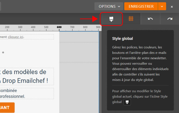
Task: Toggle the orange grid view icon
Action: click(x=131, y=19)
